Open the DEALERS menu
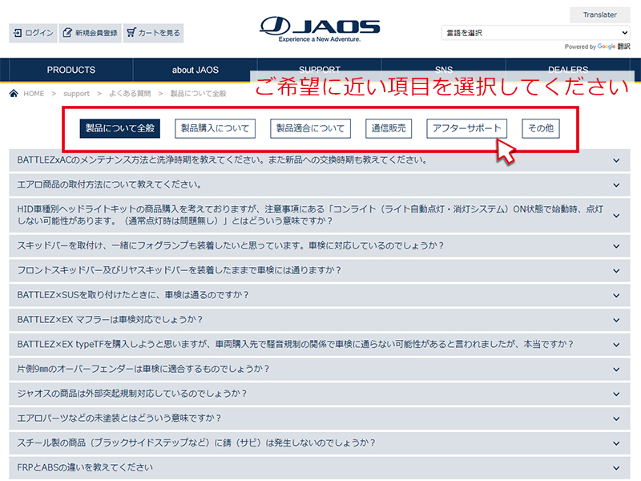Viewport: 641px width, 481px height. point(568,69)
